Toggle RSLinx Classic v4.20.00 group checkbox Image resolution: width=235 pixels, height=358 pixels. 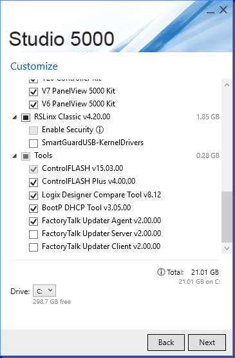click(26, 117)
